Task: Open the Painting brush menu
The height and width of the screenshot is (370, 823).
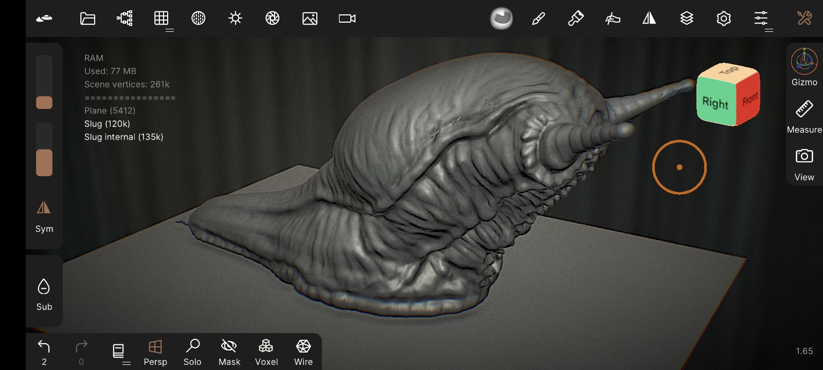Action: 576,18
